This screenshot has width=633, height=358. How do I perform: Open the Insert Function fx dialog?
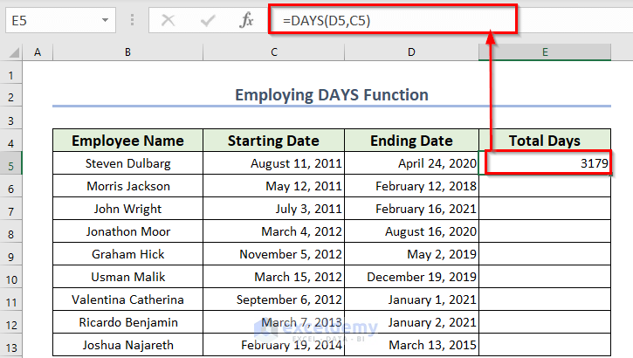(x=248, y=20)
